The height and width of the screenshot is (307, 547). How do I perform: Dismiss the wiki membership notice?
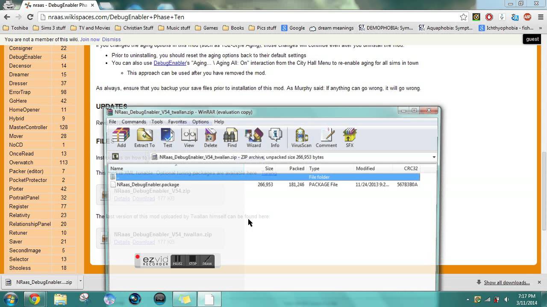pyautogui.click(x=111, y=39)
